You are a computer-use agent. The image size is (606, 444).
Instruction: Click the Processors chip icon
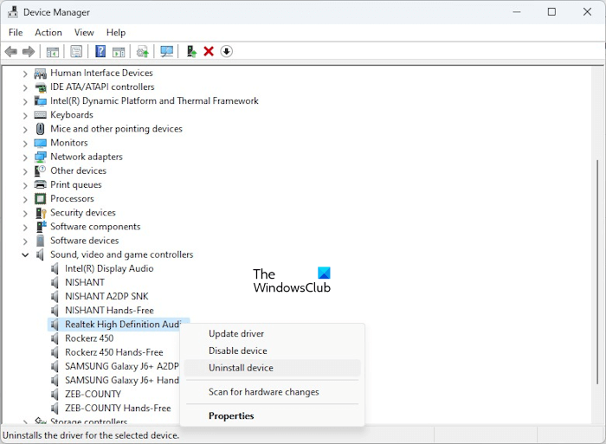[40, 198]
